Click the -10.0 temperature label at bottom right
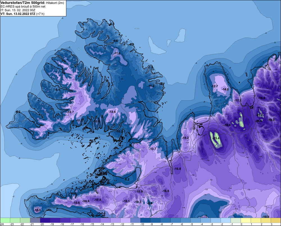This screenshot has height=226, width=281. (x=266, y=217)
